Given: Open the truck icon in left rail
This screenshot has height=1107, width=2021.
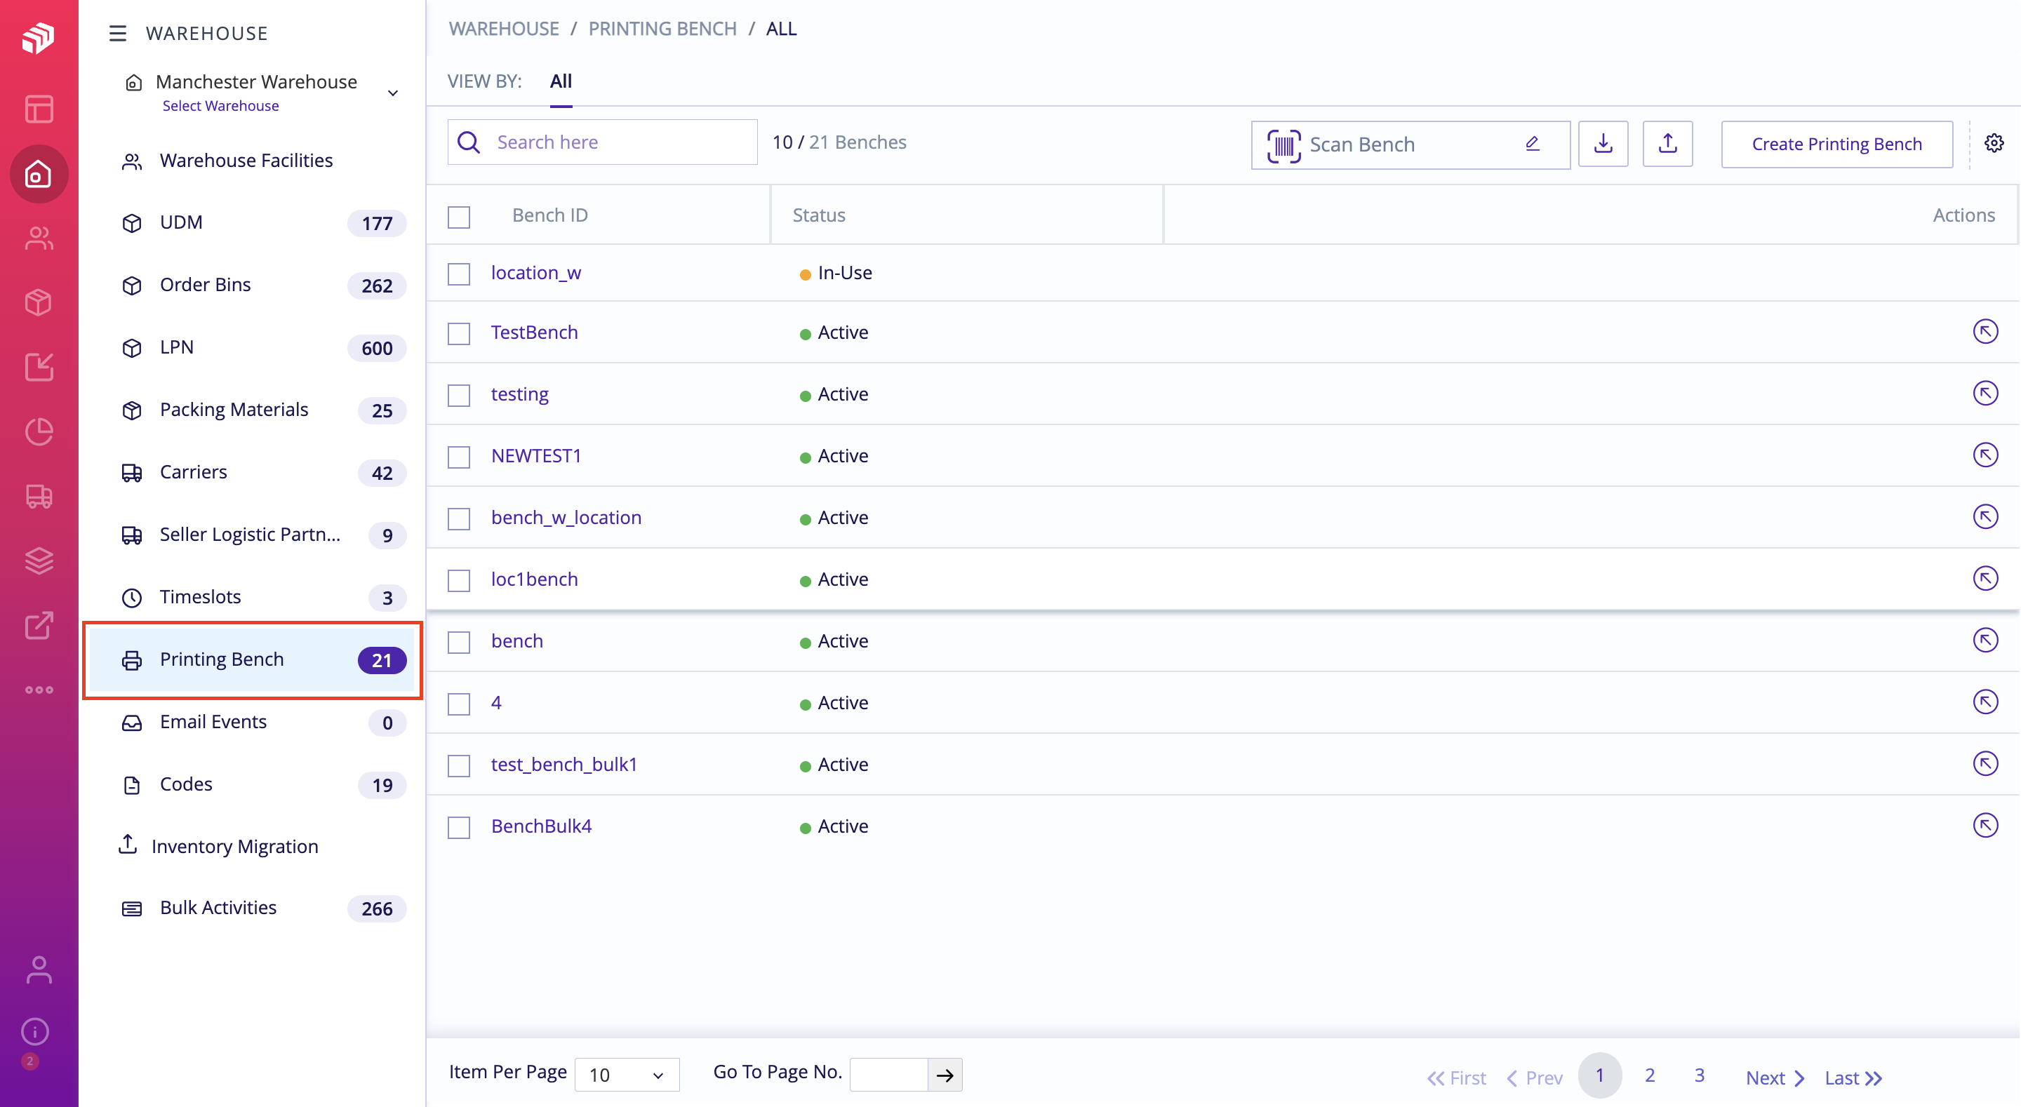Looking at the screenshot, I should point(39,497).
